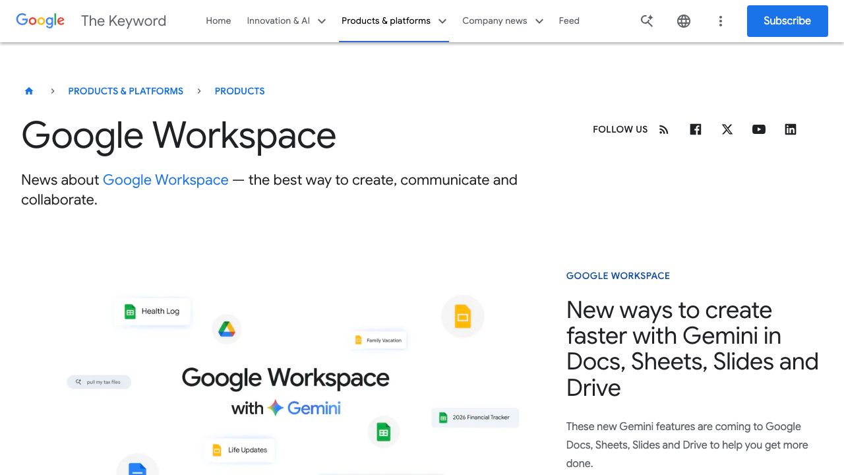Expand the Products & platforms dropdown
Viewport: 844px width, 475px height.
(393, 20)
